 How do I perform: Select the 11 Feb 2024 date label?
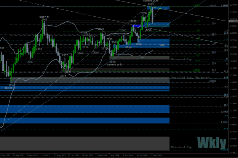[x=101, y=155]
